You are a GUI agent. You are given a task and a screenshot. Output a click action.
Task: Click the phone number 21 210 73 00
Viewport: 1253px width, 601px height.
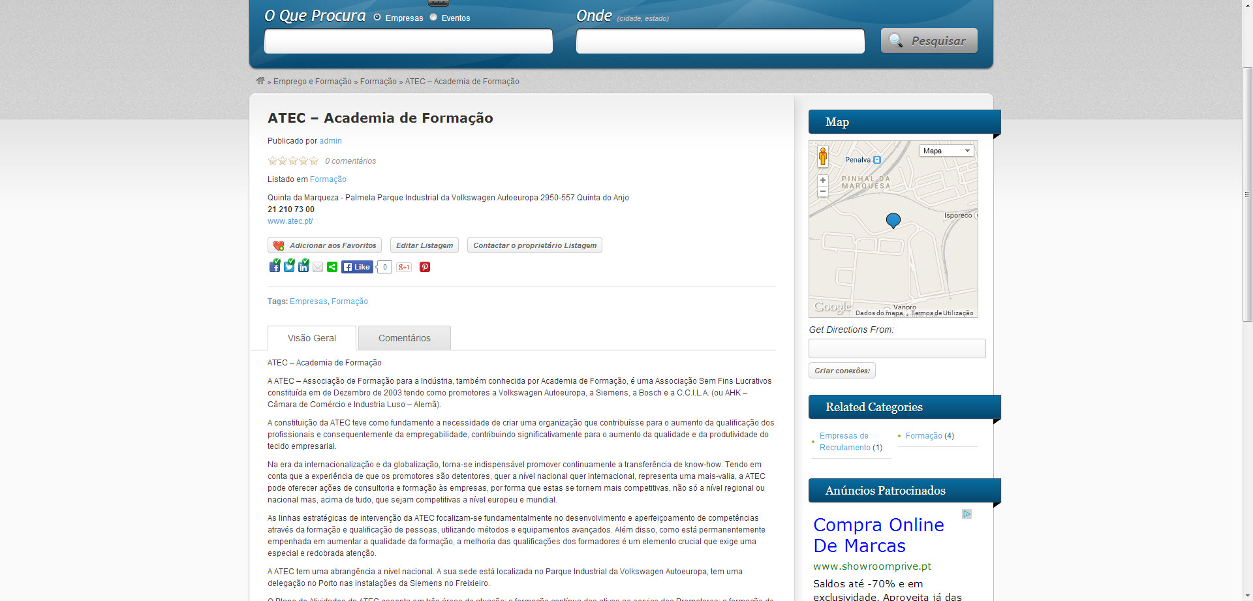(x=291, y=209)
